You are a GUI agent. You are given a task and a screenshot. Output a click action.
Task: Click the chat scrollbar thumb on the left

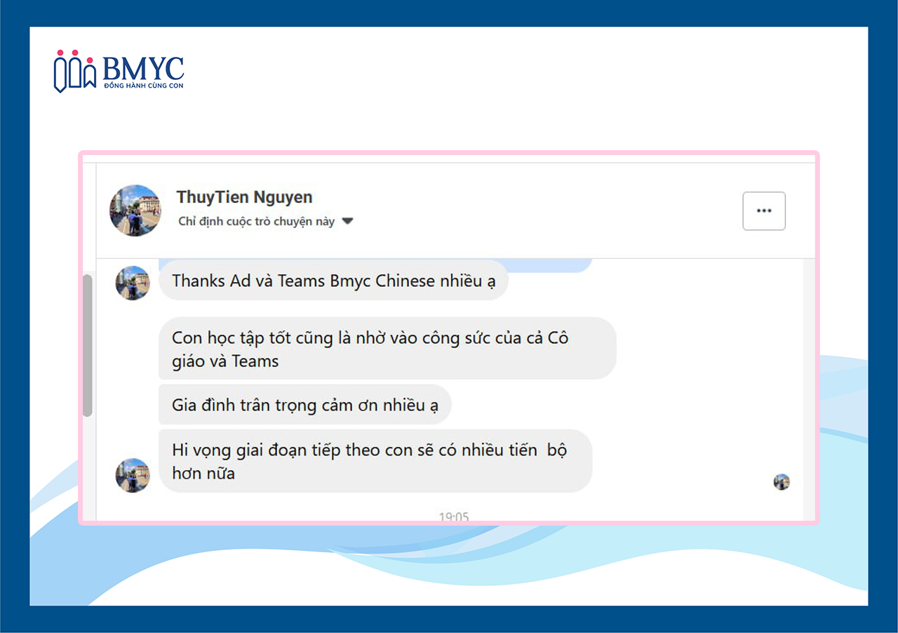point(88,344)
